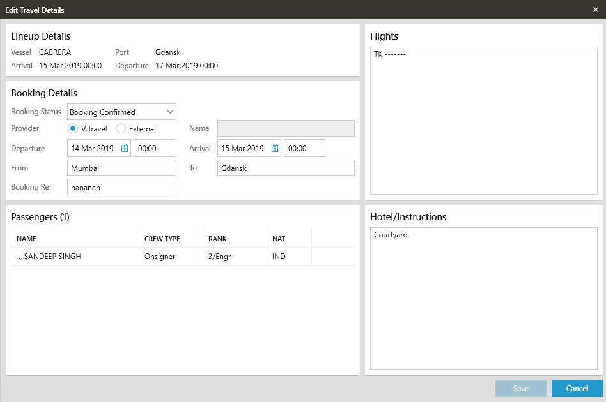Screen dimensions: 606x402
Task: Click inside the Flights text area
Action: point(484,121)
